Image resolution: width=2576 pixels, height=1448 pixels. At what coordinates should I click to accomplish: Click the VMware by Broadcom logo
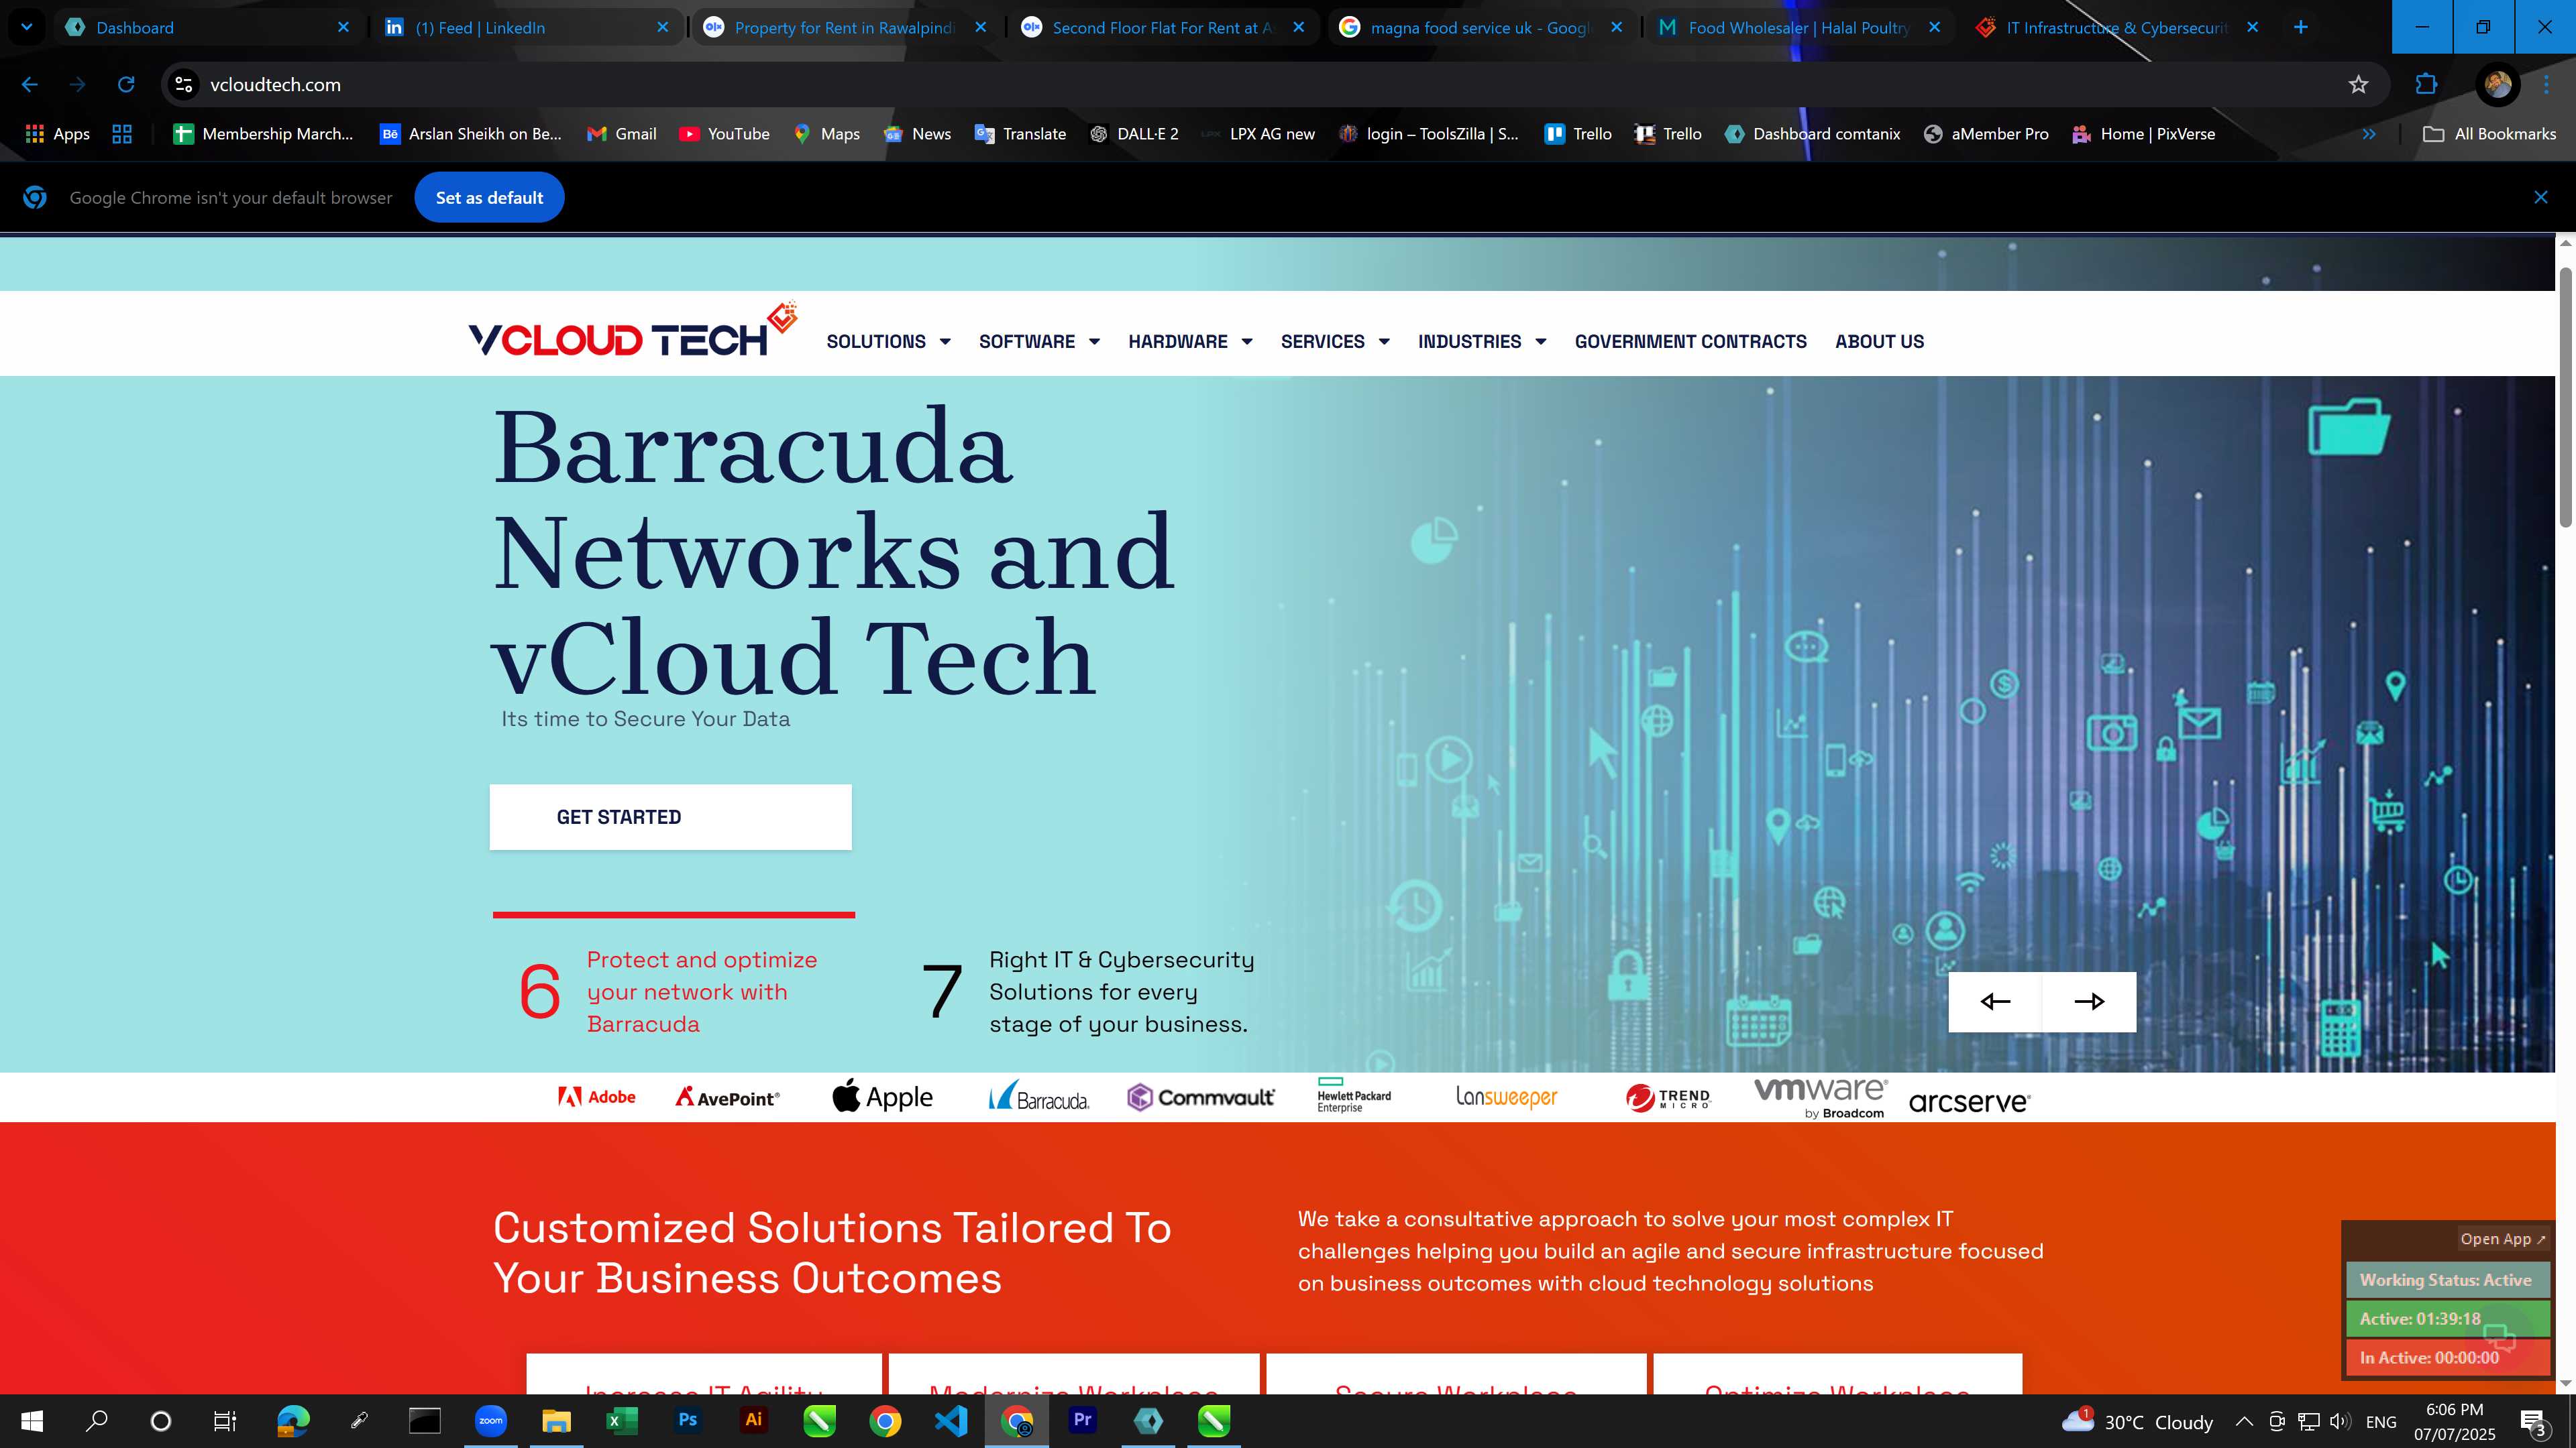pyautogui.click(x=1821, y=1097)
